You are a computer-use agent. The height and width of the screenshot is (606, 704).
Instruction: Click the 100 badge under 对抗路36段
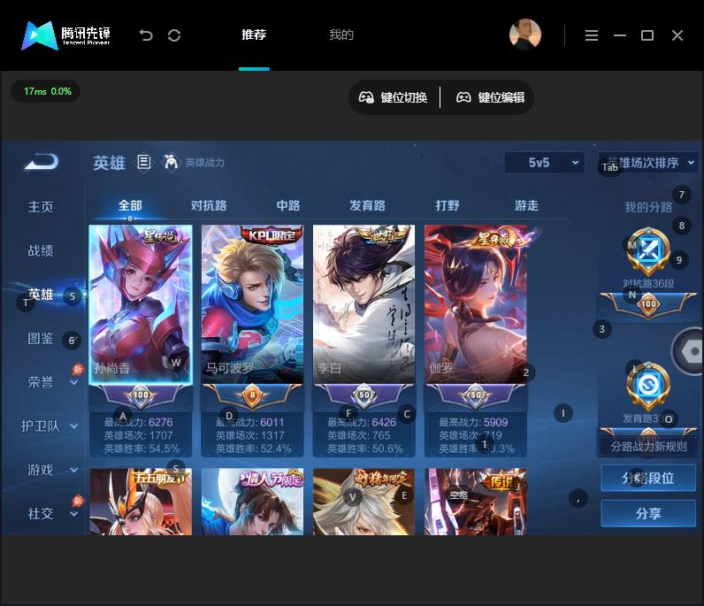tap(649, 304)
